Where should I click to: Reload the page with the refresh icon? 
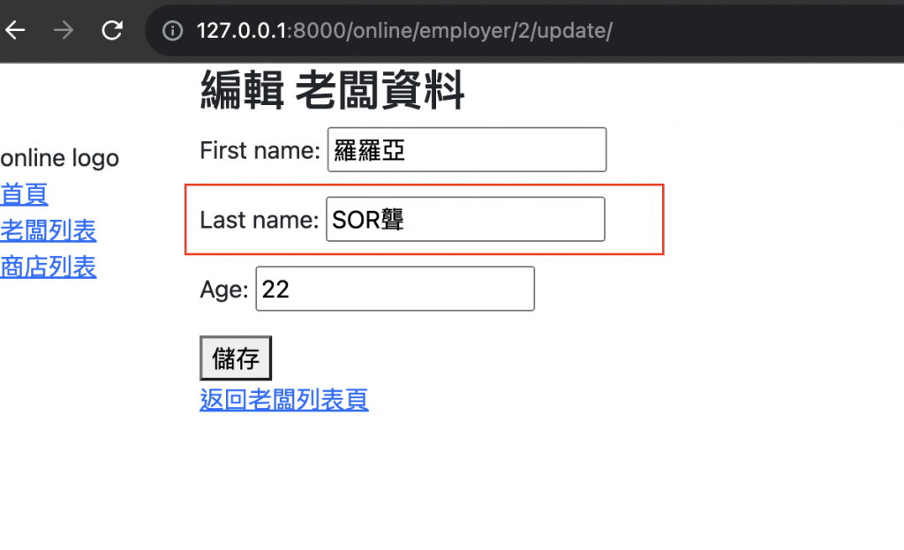112,30
